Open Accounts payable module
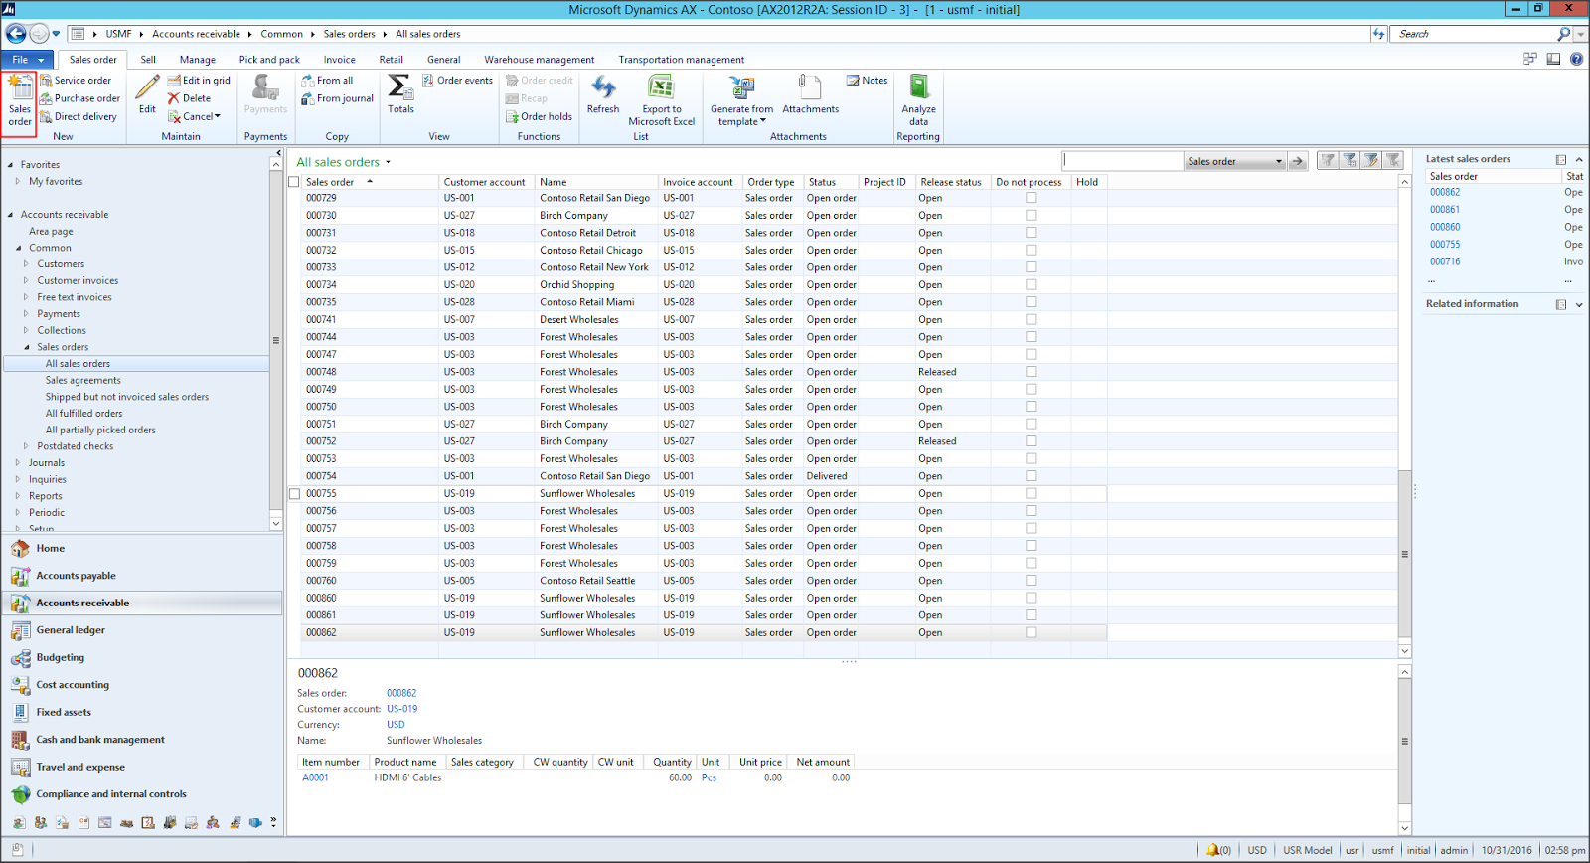The height and width of the screenshot is (863, 1590). point(142,576)
